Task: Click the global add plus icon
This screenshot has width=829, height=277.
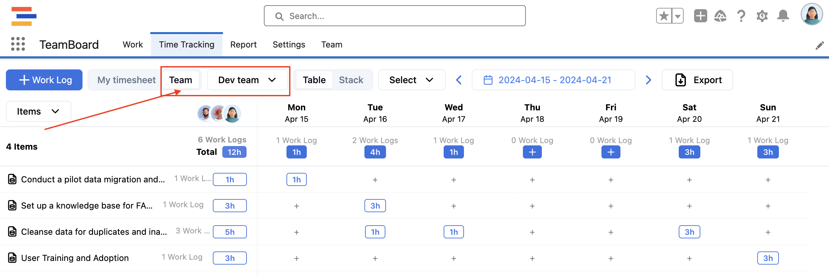Action: point(700,16)
